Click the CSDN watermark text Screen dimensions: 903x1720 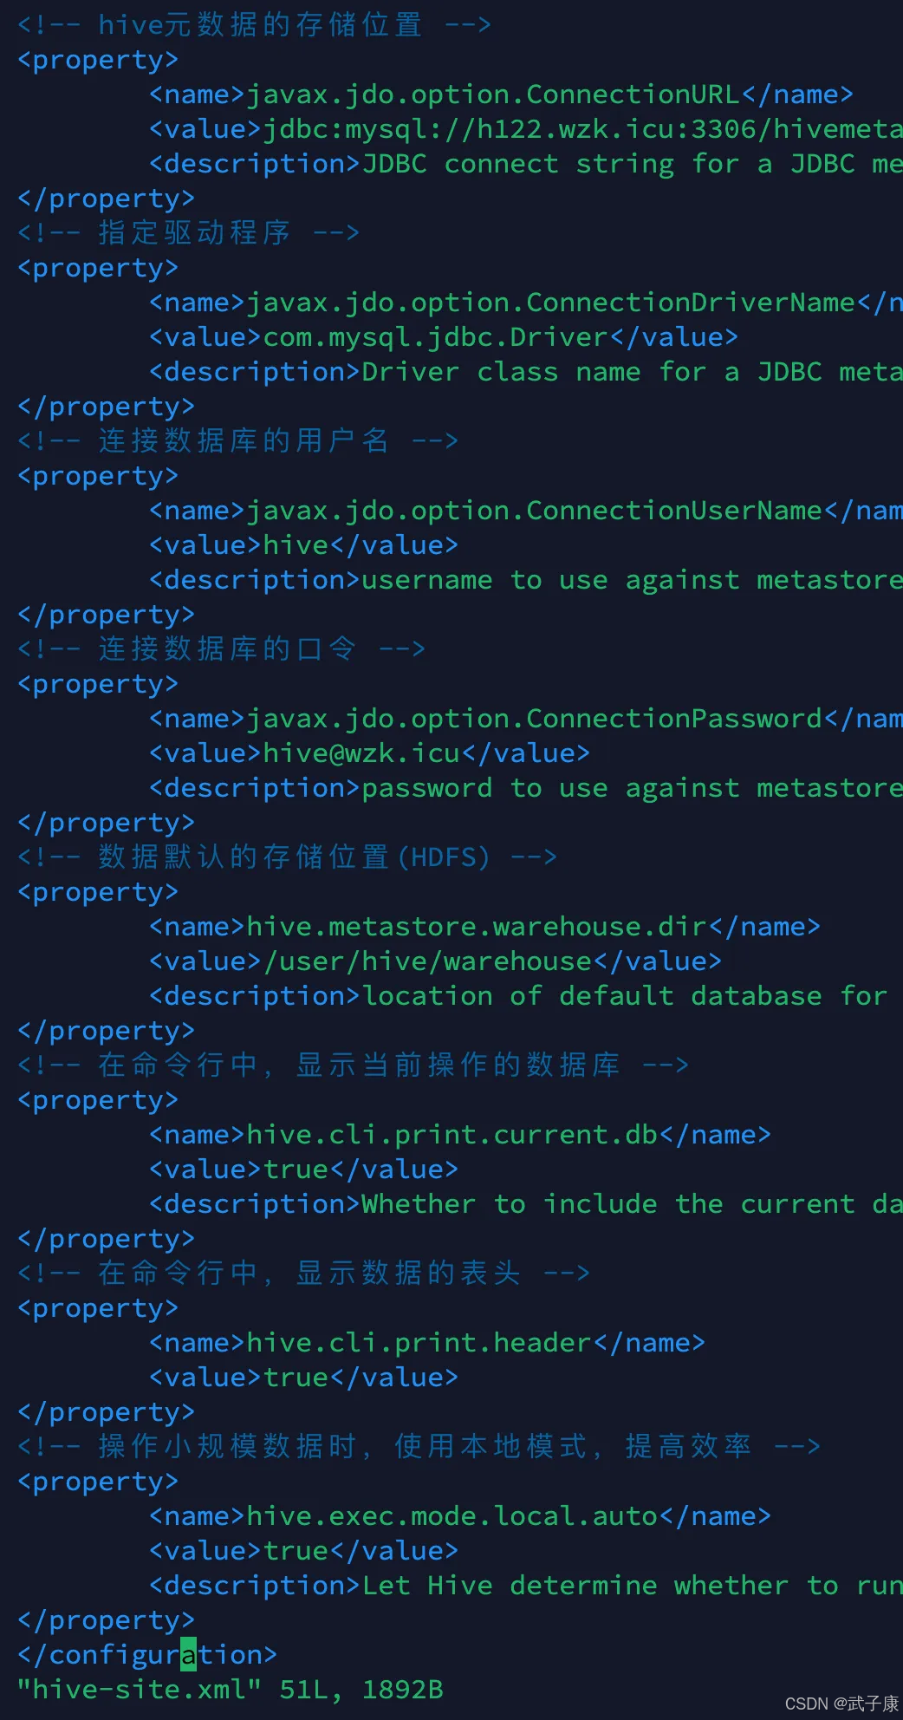(841, 1704)
